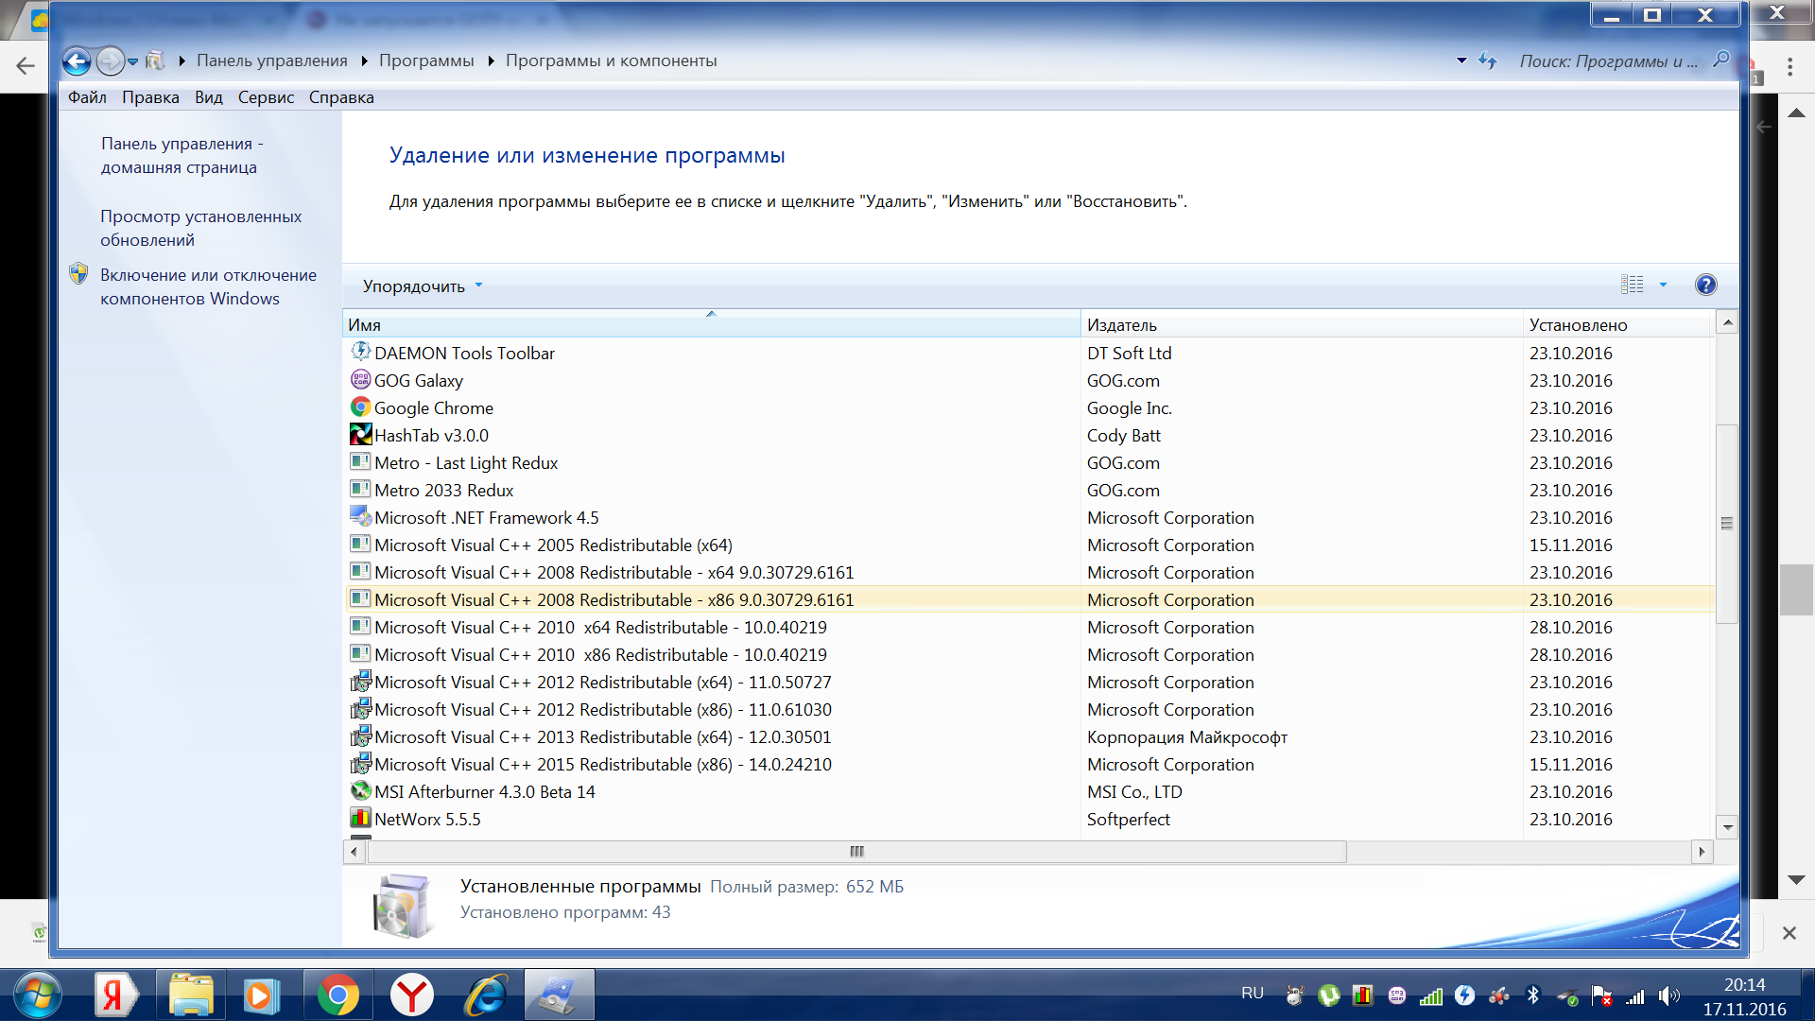
Task: Select Visual C++ 2013 (x64) 12.0.30501 row
Action: tap(1028, 736)
